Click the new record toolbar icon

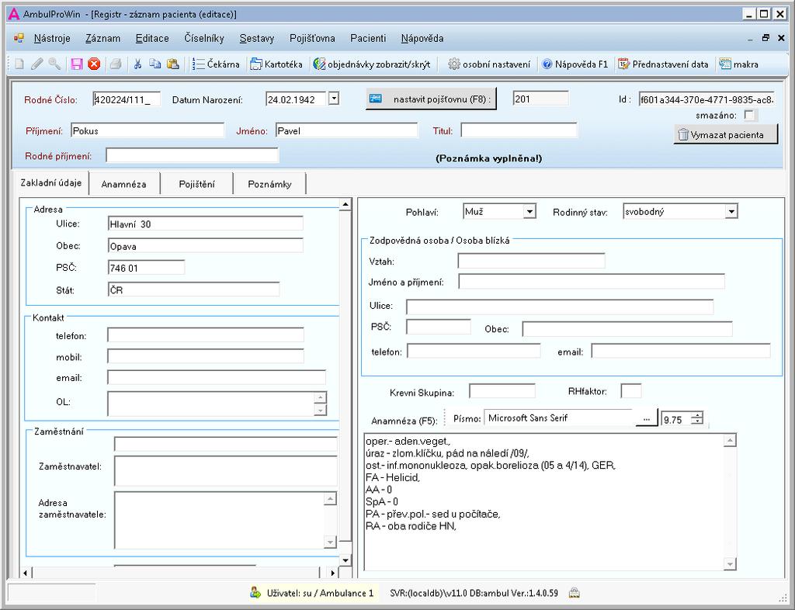19,64
